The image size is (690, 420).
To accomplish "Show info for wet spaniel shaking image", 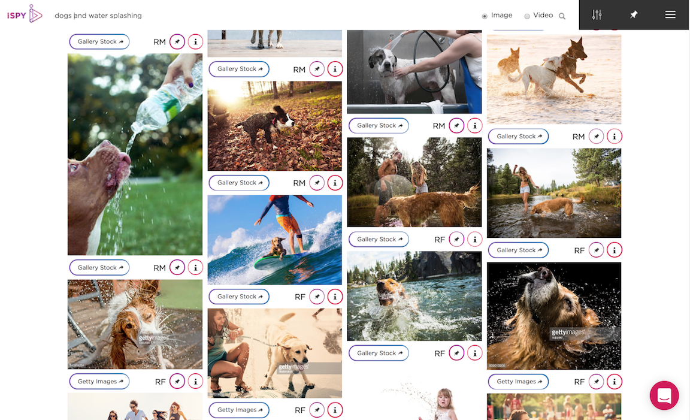I will tap(195, 381).
